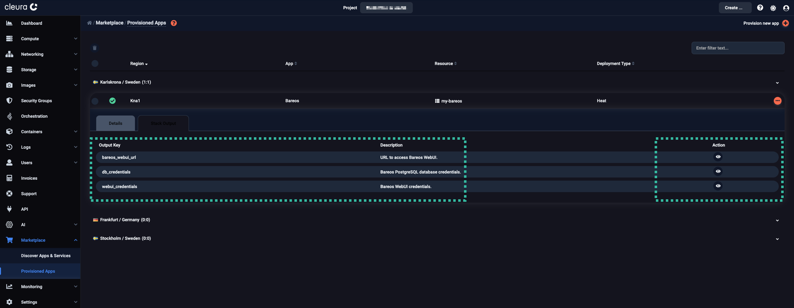
Task: Expand the Frankfurt / Germany region
Action: coord(777,220)
